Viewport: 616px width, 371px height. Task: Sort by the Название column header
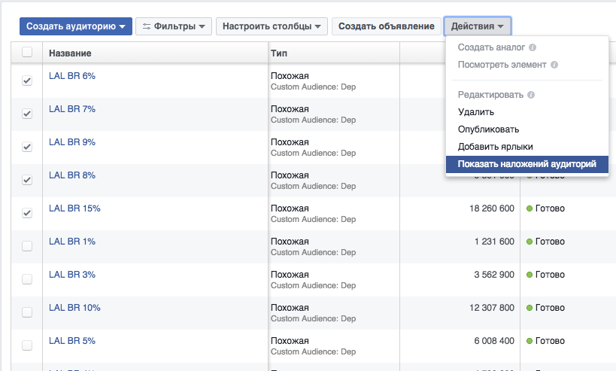(x=71, y=53)
